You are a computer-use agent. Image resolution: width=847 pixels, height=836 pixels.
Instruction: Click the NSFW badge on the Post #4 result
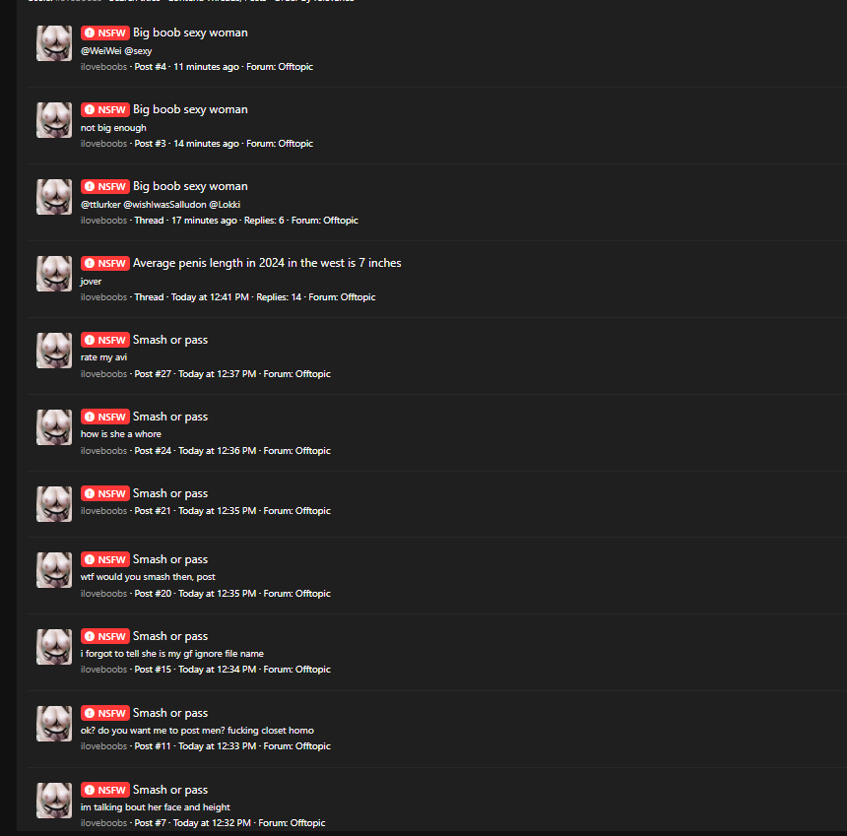coord(105,32)
